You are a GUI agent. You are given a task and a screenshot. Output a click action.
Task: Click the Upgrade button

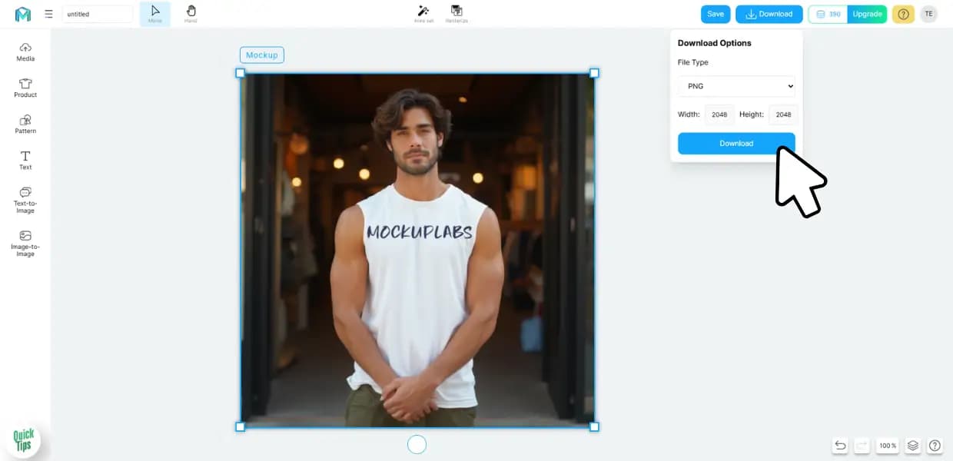(x=867, y=14)
